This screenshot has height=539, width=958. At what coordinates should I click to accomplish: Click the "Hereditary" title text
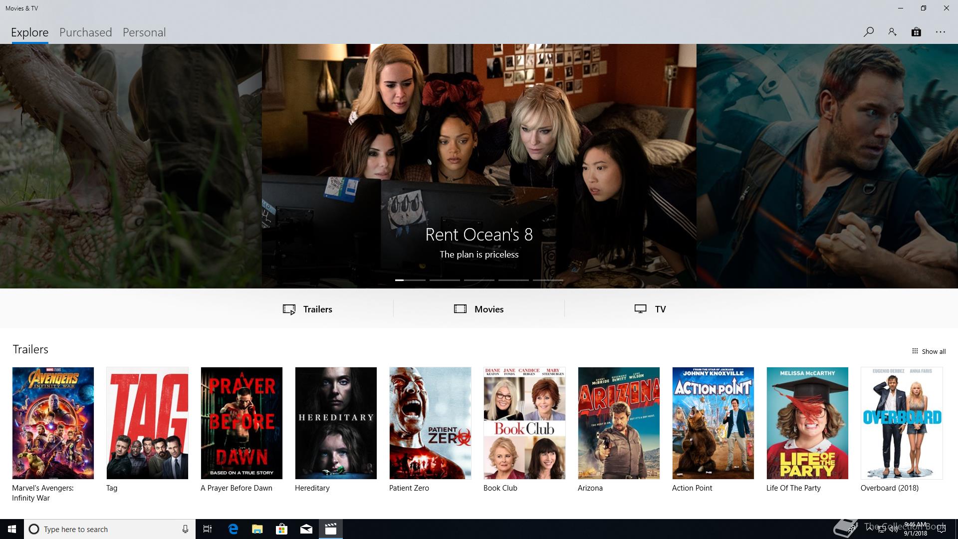(x=312, y=488)
